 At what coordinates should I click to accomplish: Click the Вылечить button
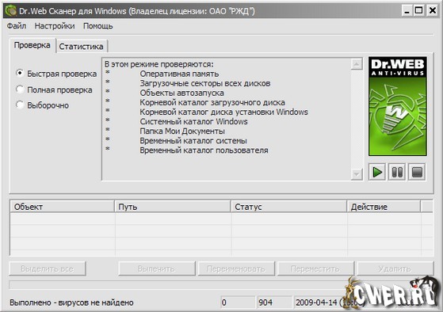click(157, 268)
